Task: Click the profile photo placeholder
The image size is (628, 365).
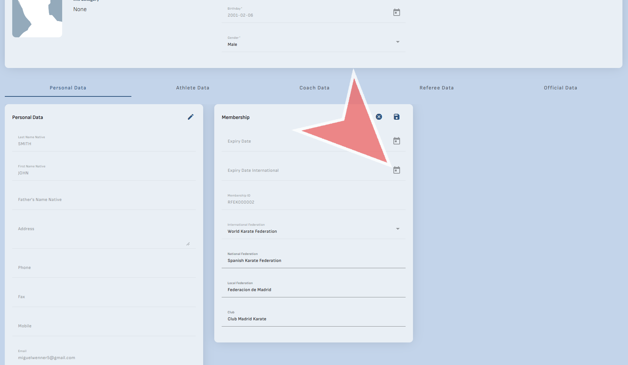Action: pyautogui.click(x=37, y=18)
